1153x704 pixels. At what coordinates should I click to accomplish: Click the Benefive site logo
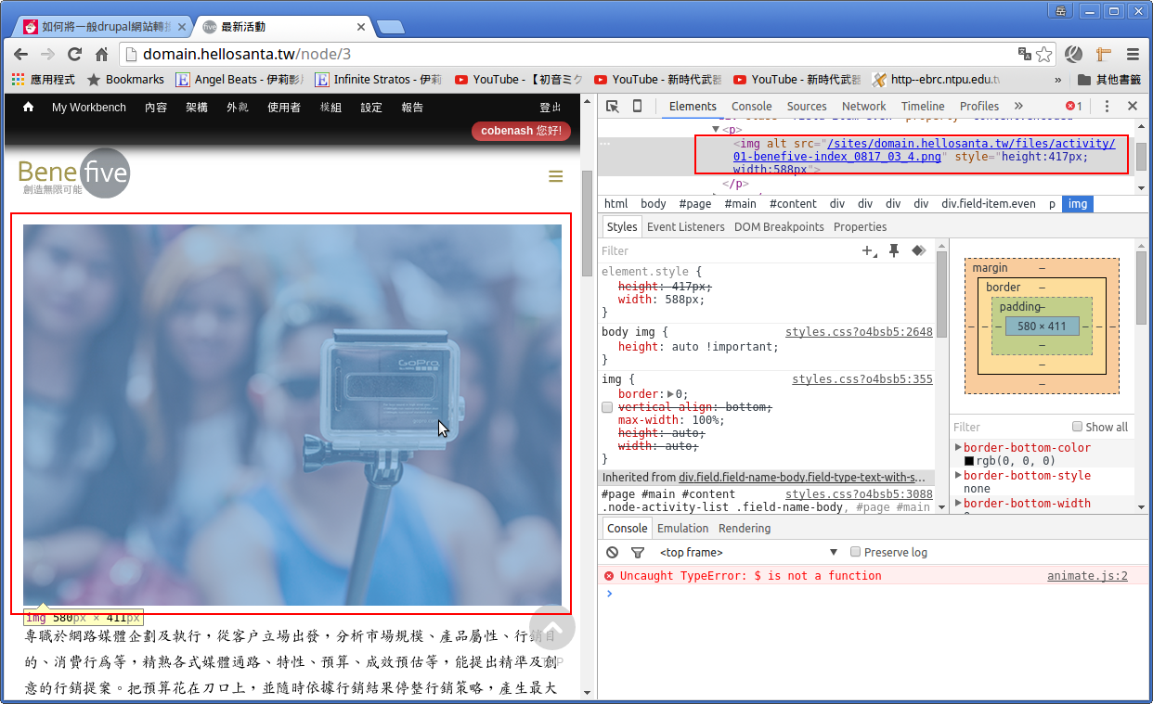click(x=74, y=173)
